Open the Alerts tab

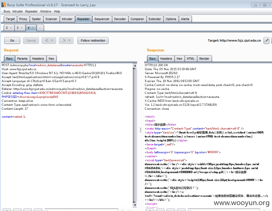click(185, 19)
